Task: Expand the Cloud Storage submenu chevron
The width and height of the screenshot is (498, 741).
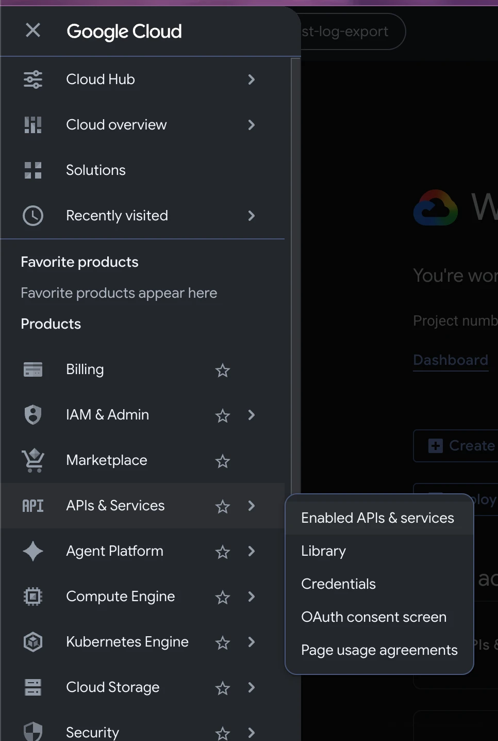Action: pyautogui.click(x=252, y=687)
